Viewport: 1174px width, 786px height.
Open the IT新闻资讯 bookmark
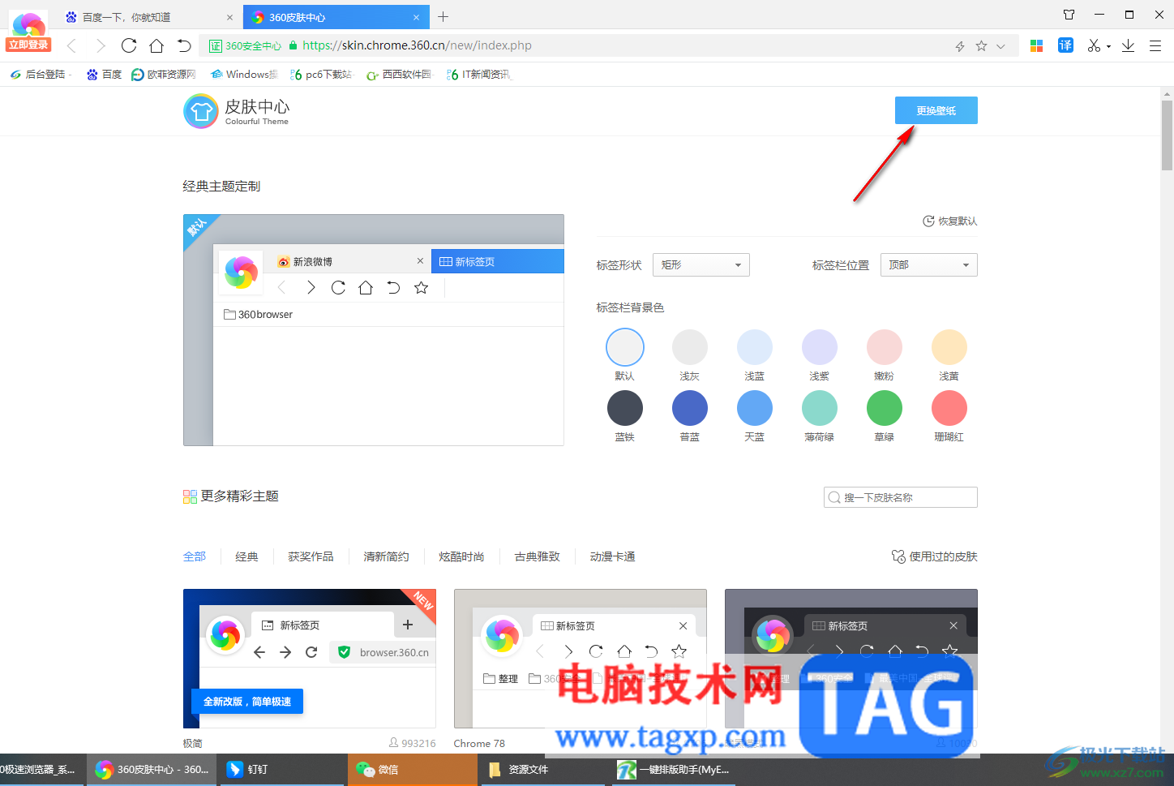478,75
